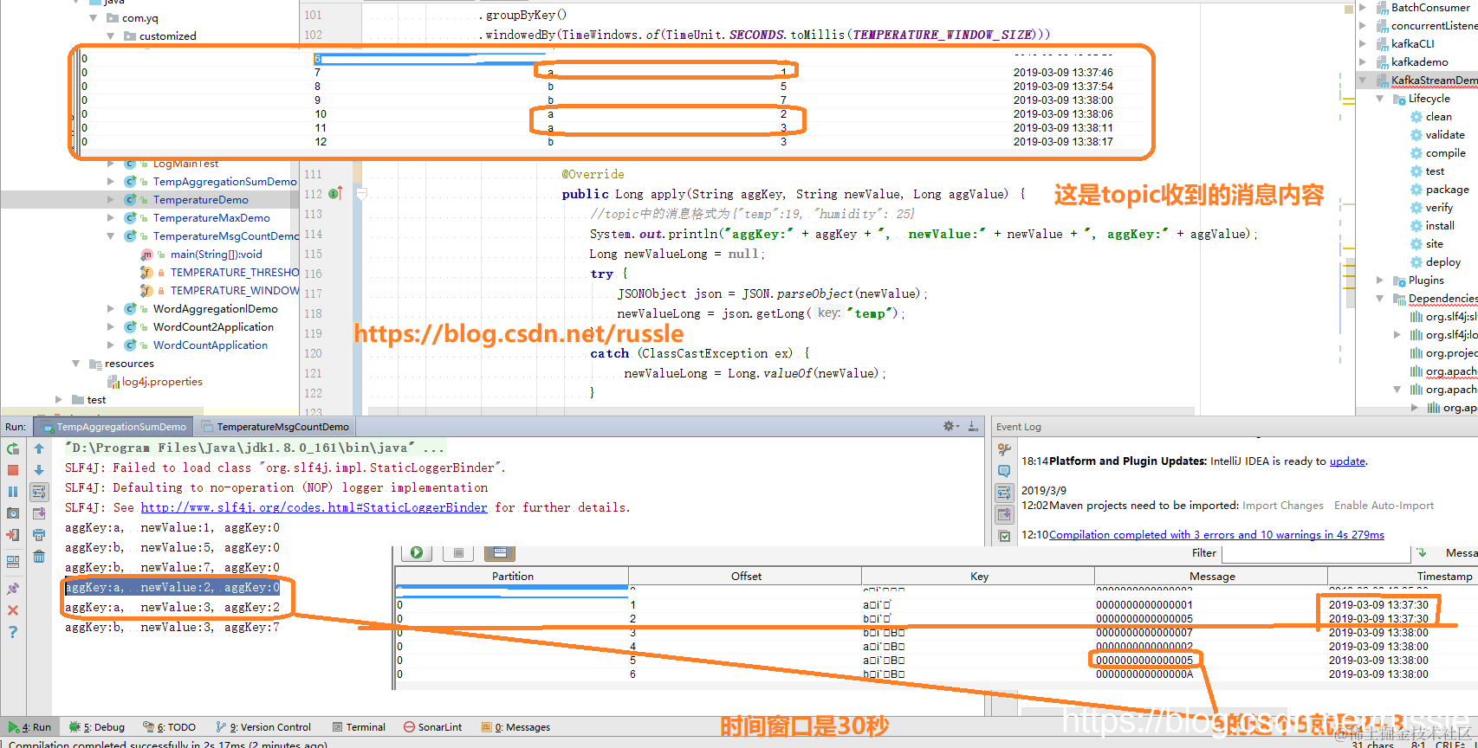Click the Partition column header
Viewport: 1478px width, 748px height.
coord(512,576)
